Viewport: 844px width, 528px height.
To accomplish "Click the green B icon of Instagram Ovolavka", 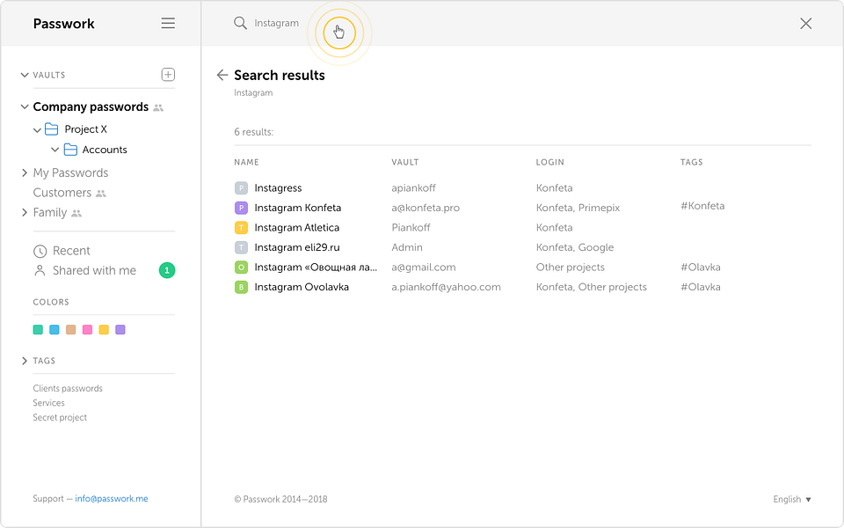I will [x=241, y=287].
